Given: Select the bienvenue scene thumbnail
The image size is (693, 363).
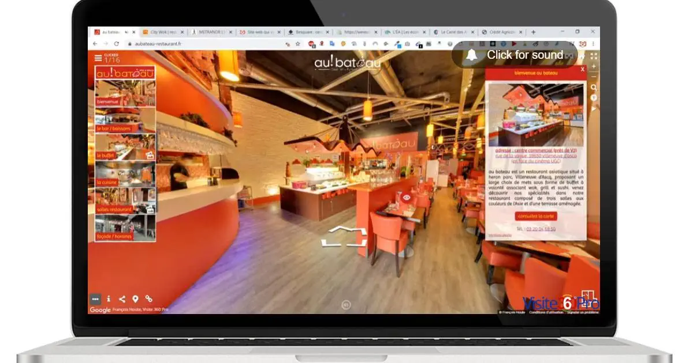Looking at the screenshot, I should [125, 93].
